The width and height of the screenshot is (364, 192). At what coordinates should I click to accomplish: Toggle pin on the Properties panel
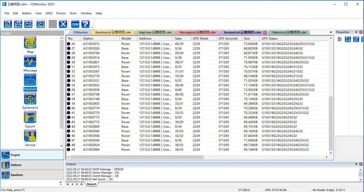(x=356, y=32)
